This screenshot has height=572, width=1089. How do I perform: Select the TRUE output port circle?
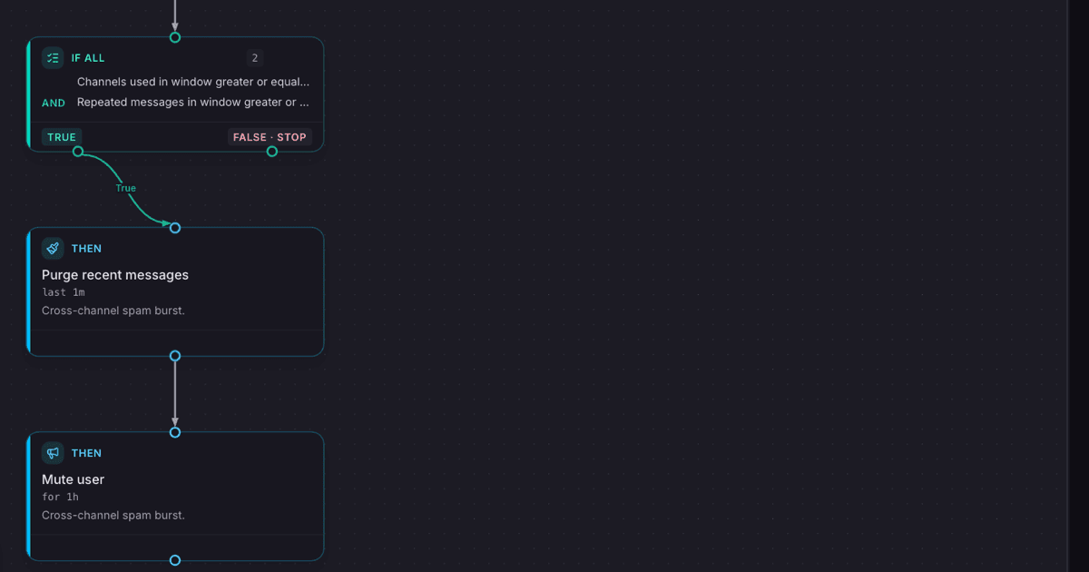(x=78, y=152)
